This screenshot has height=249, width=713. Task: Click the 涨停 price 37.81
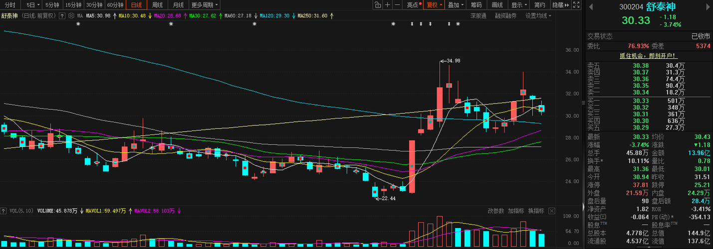point(640,185)
